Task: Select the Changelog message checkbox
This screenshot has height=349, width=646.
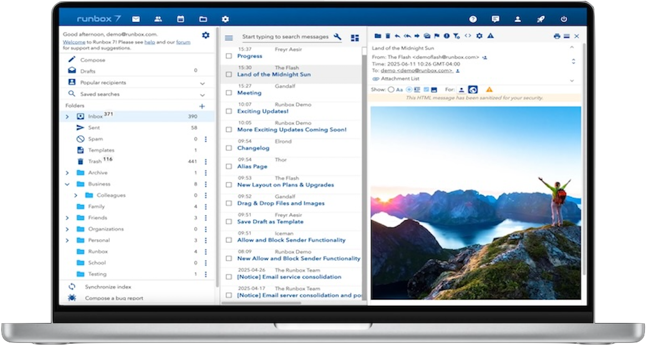Action: click(x=229, y=148)
